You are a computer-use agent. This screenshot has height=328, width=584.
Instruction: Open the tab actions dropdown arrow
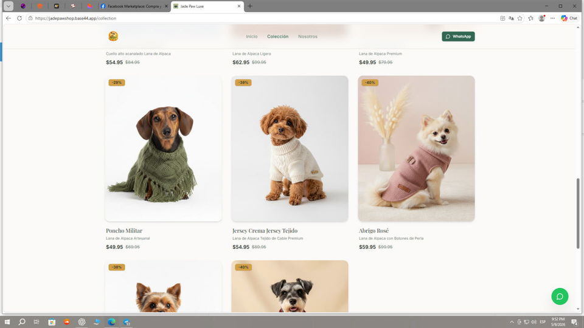tap(8, 6)
